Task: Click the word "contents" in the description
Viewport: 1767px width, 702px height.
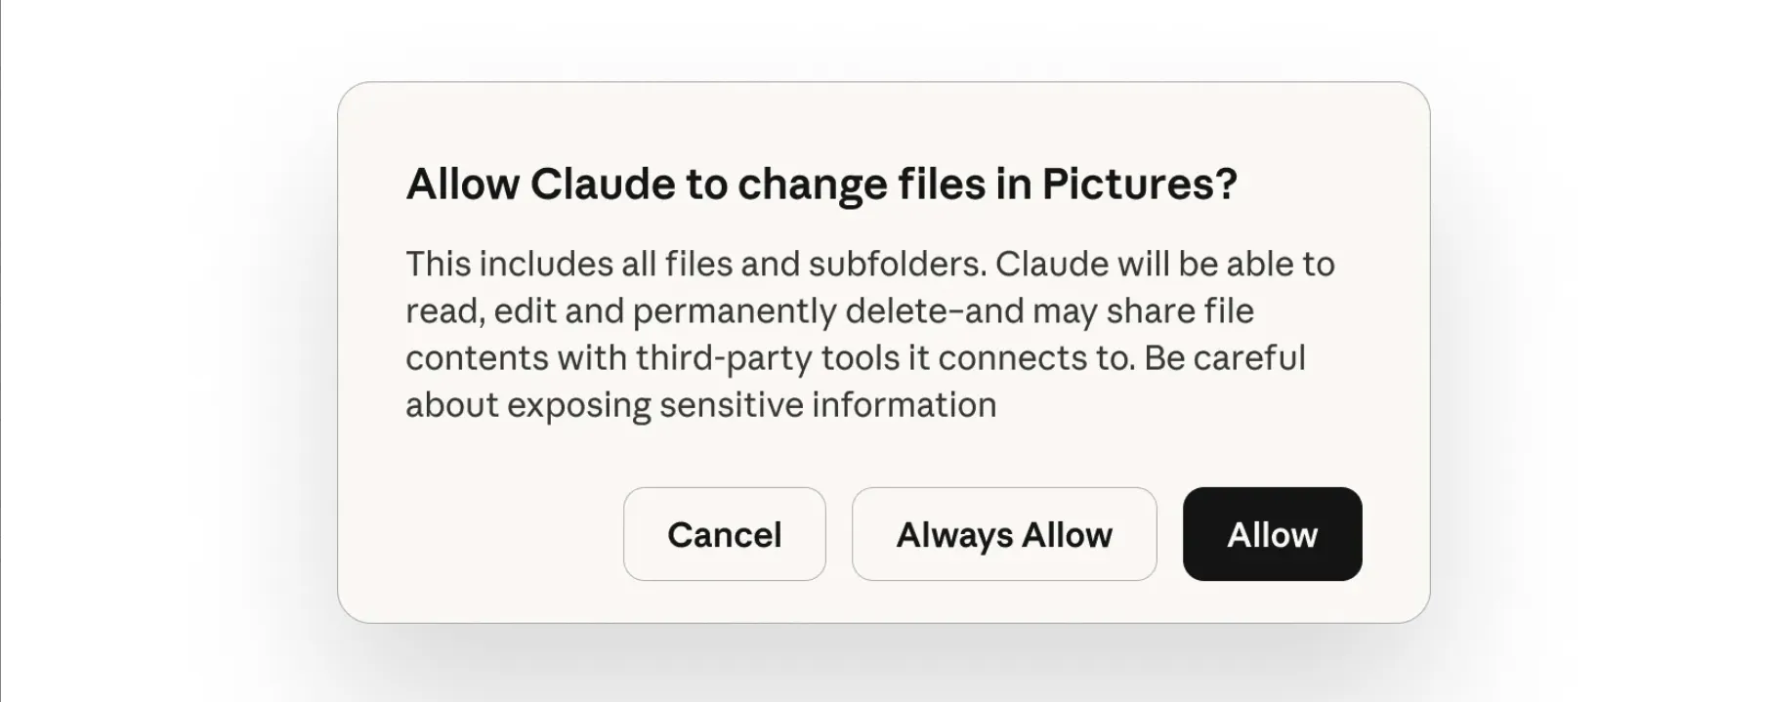Action: (x=477, y=358)
